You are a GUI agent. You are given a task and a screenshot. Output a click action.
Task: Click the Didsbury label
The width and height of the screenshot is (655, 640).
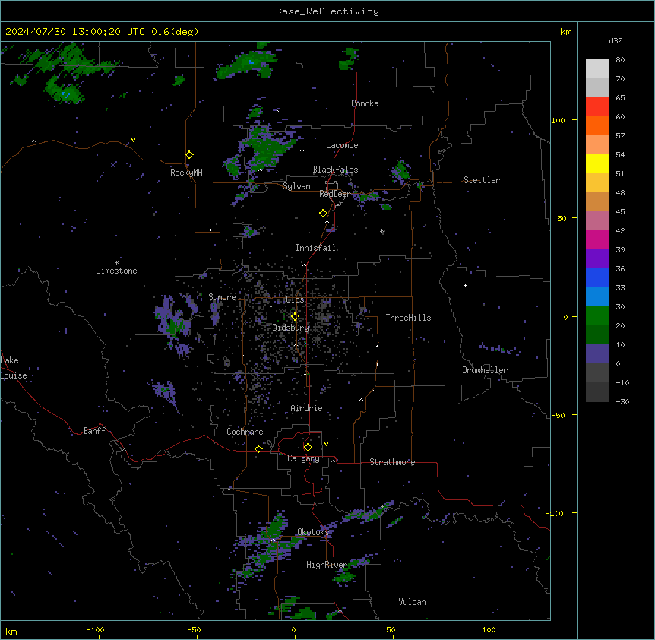pos(291,328)
